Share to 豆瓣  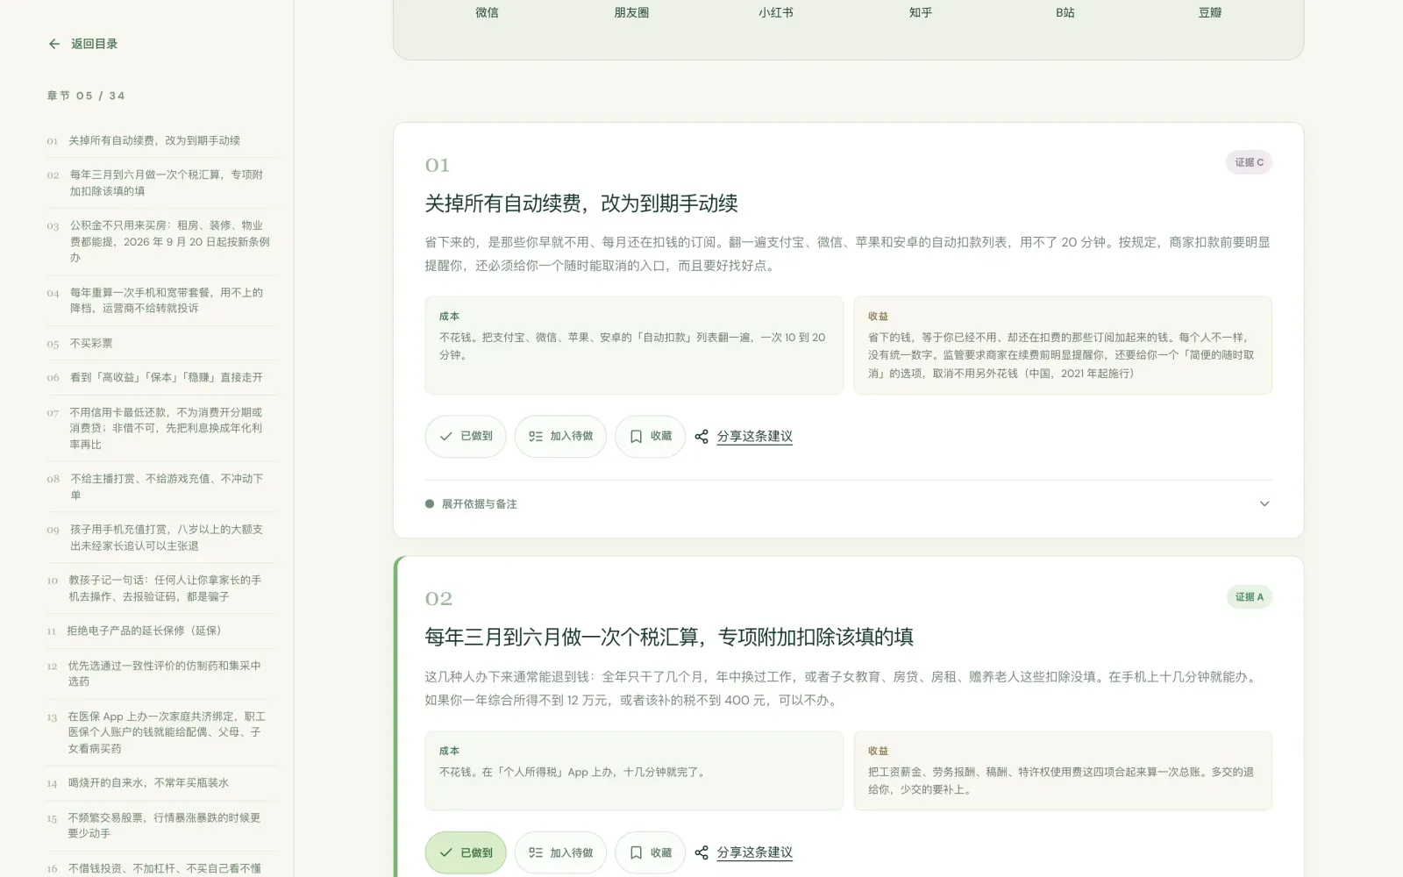(1210, 12)
